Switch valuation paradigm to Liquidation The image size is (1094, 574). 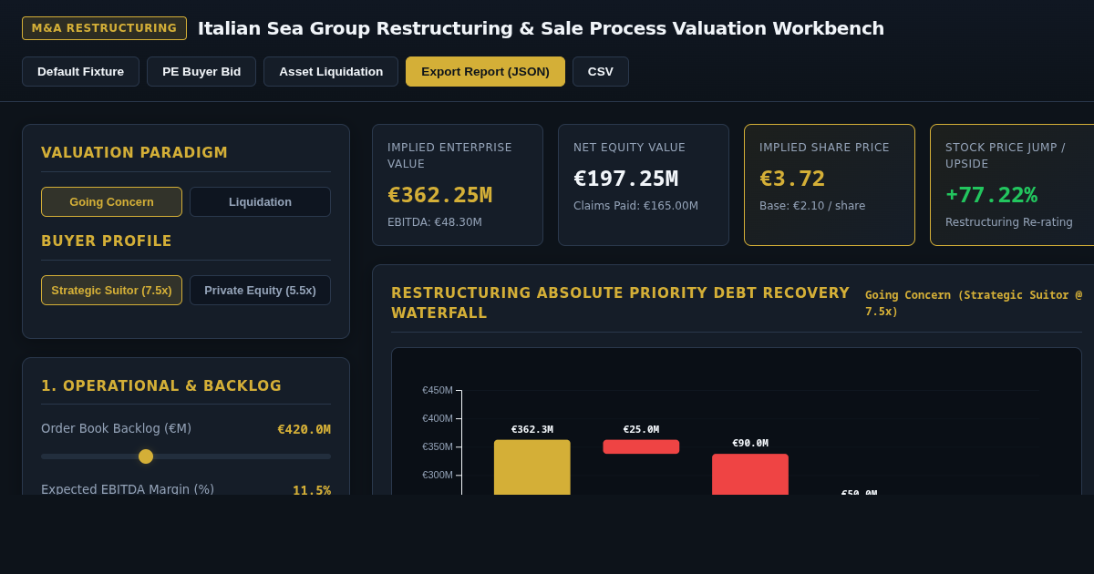[260, 202]
